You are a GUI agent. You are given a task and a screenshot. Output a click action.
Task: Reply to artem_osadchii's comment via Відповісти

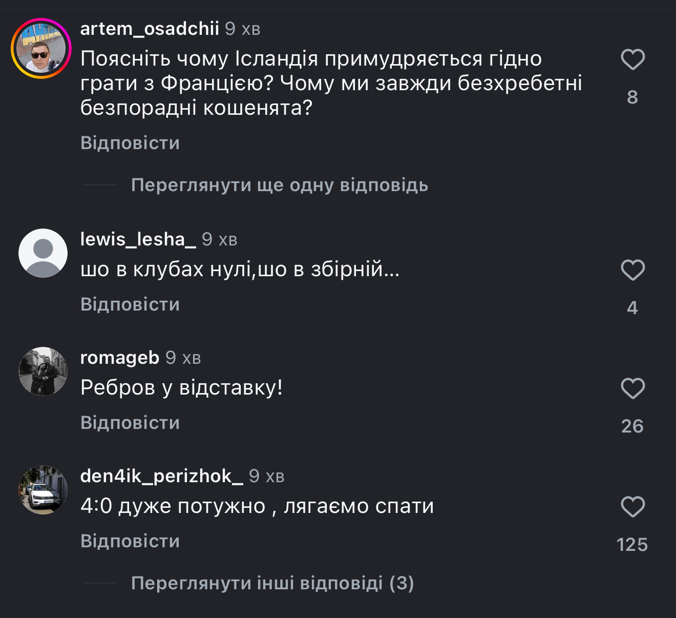(130, 143)
